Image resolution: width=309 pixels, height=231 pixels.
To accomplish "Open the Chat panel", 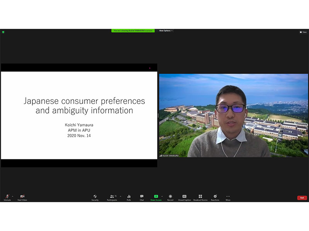I will pos(142,197).
